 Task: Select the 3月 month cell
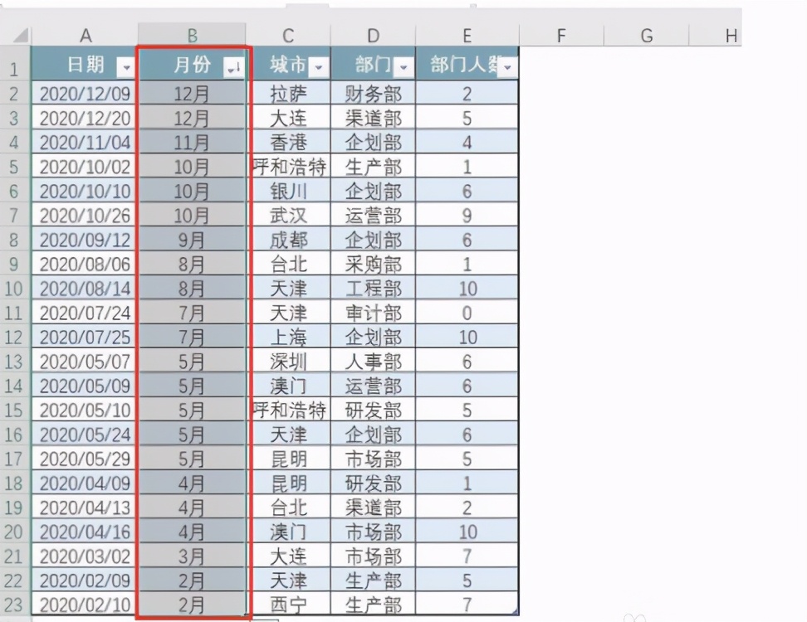pyautogui.click(x=192, y=556)
